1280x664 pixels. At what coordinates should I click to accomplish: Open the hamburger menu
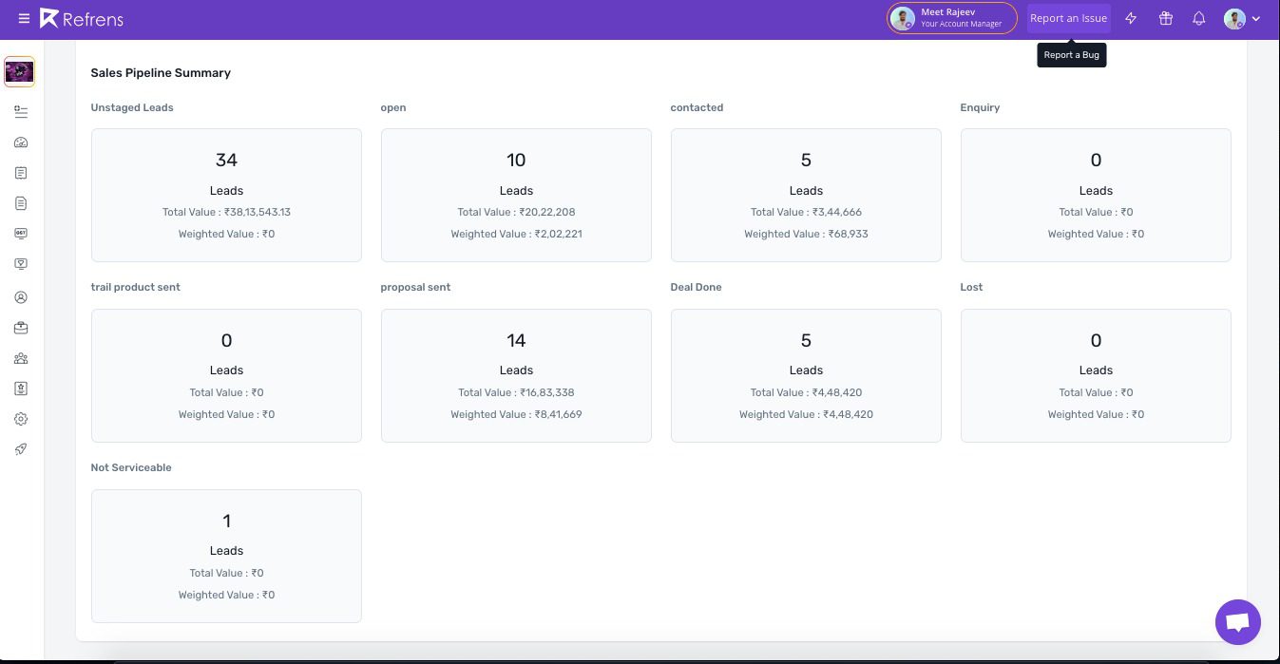pos(24,18)
